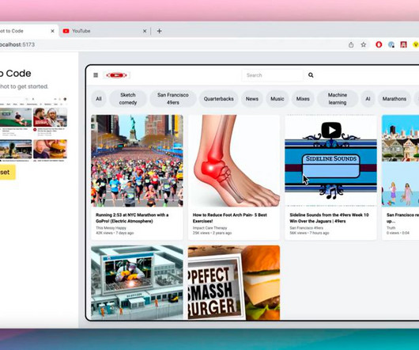Click title 'Running 2:53 at NYC Marathon'

132,218
